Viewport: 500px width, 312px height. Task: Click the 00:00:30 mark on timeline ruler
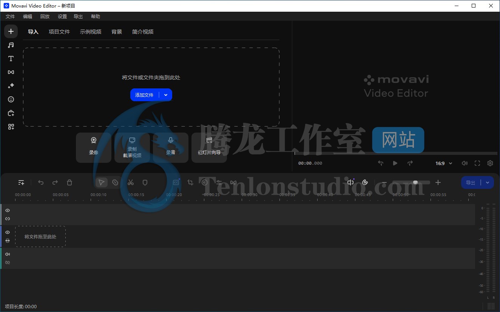[x=250, y=195]
